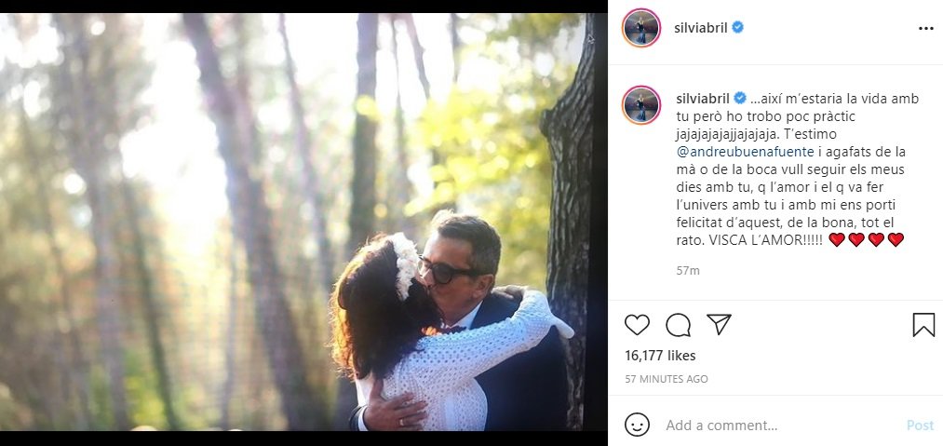Click the red heart emojis in caption
Viewport: 943px width, 446px height.
[866, 240]
